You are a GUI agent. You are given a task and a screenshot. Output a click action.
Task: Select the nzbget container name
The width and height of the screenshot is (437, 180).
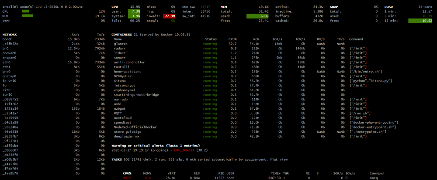pyautogui.click(x=120, y=108)
